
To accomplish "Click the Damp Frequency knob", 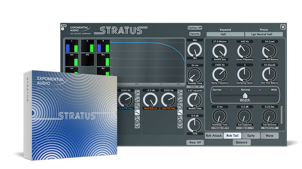I will click(x=220, y=74).
